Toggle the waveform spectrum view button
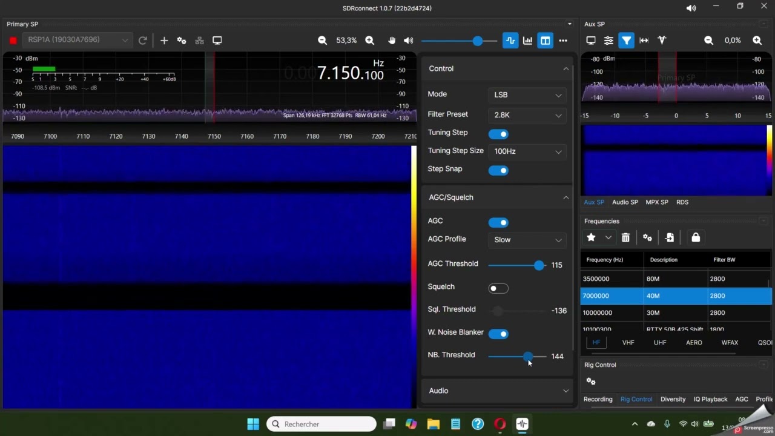The width and height of the screenshot is (775, 436). point(510,41)
